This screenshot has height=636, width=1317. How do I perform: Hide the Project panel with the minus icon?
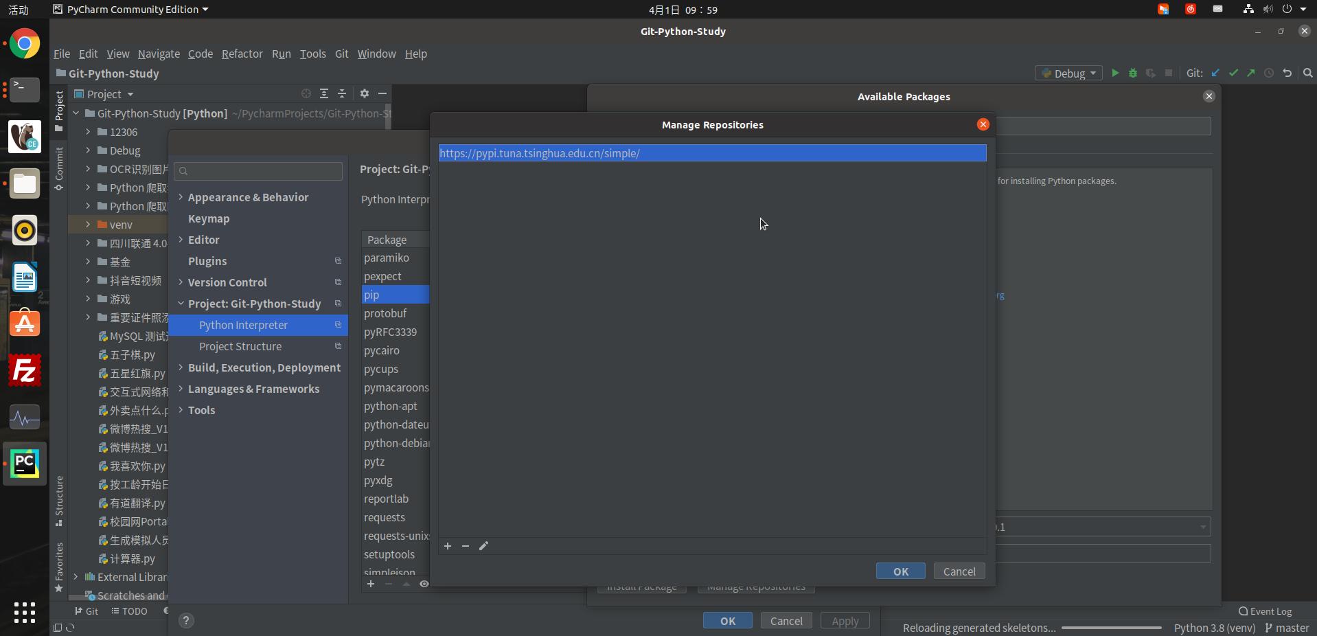[382, 93]
